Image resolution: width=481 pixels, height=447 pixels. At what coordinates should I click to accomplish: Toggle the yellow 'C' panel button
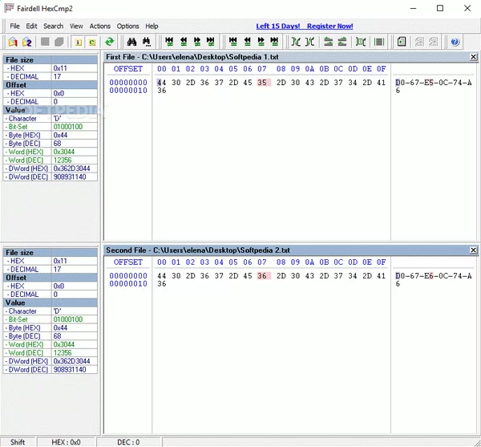[x=92, y=42]
